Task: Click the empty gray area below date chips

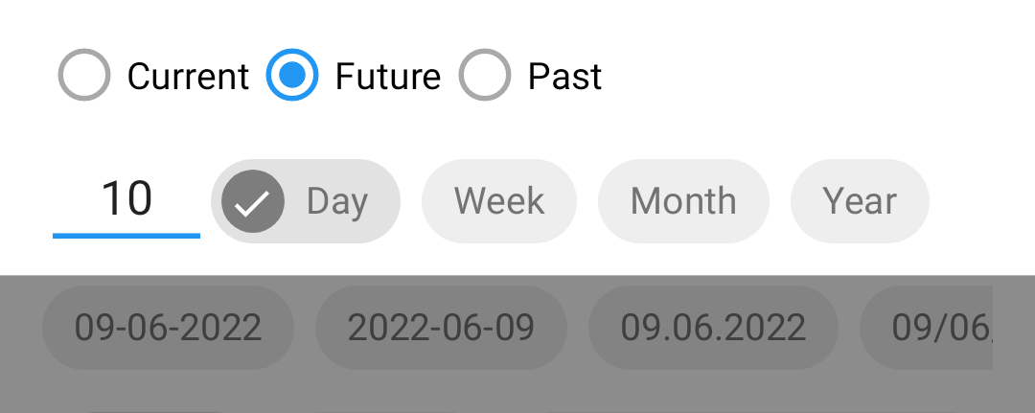Action: coord(517,393)
